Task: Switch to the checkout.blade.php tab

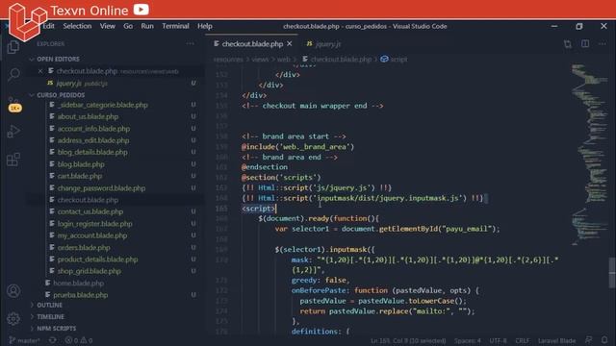Action: point(252,44)
